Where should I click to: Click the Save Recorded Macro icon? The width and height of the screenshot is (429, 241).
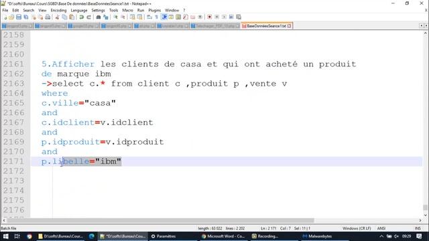[239, 17]
